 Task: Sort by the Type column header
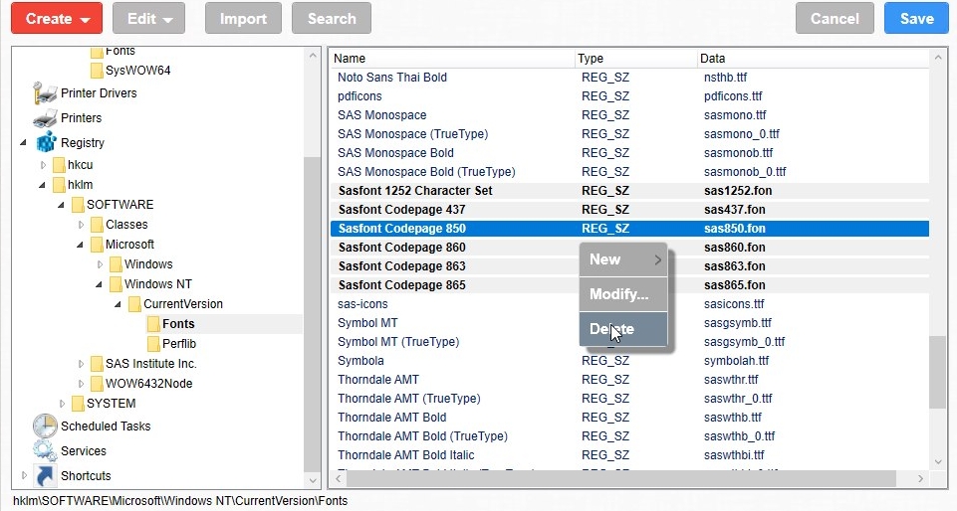tap(635, 59)
